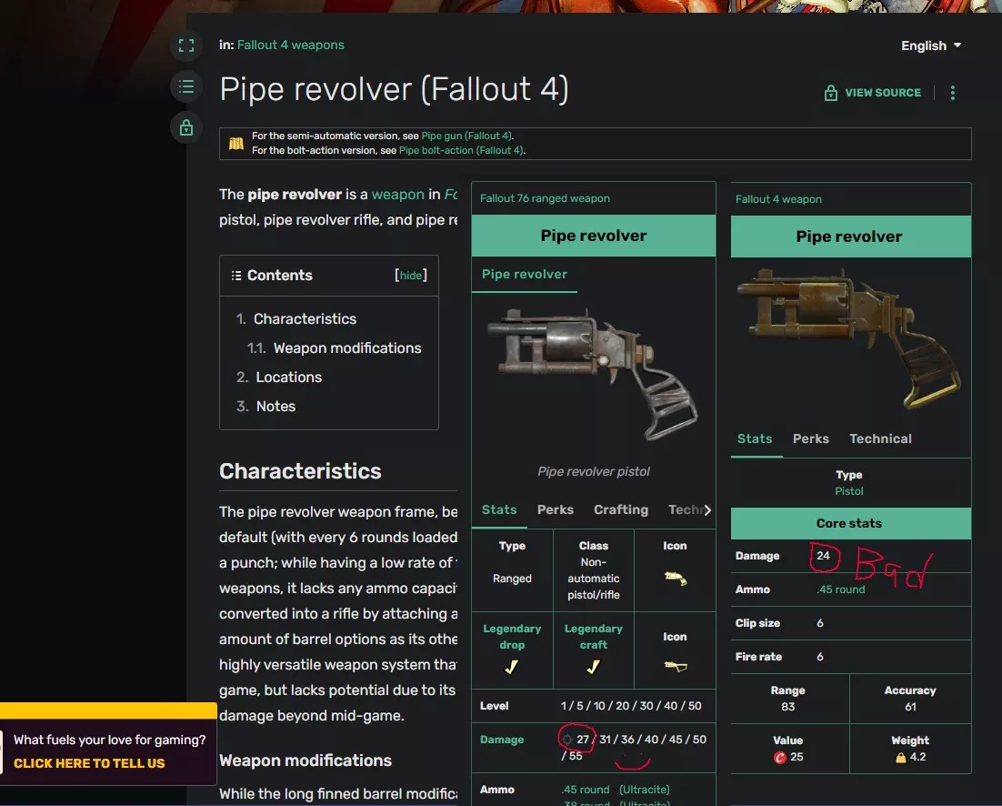Follow the Pipe bolt-action (Fallout 4) link
This screenshot has height=806, width=1002.
[x=461, y=150]
